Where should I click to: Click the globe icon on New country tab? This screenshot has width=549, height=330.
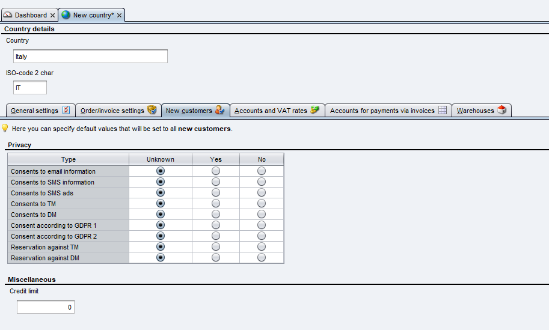click(66, 15)
